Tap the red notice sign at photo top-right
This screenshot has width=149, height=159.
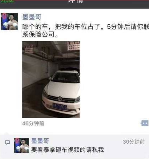[74, 46]
